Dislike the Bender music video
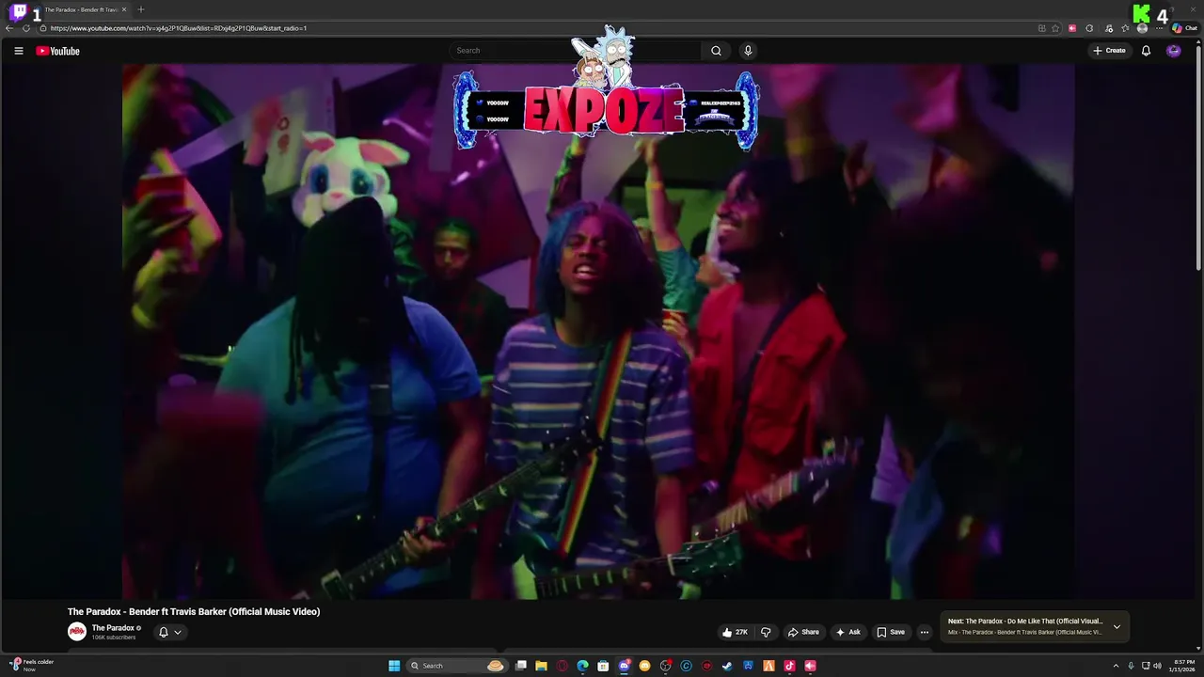 tap(766, 632)
